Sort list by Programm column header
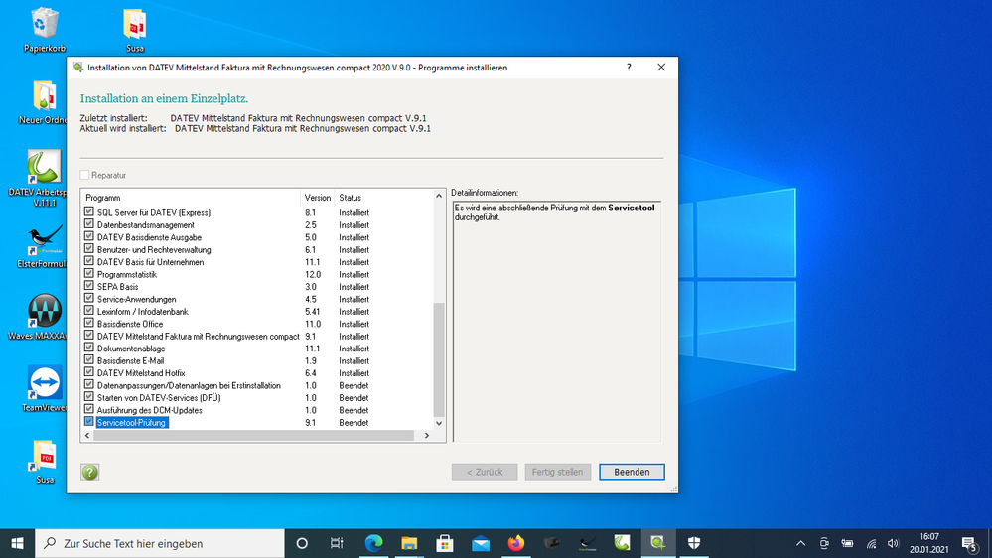992x558 pixels. pyautogui.click(x=191, y=198)
